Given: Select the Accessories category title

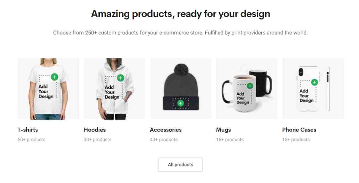Looking at the screenshot, I should pyautogui.click(x=166, y=130).
